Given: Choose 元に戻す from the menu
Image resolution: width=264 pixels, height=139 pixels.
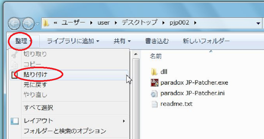Looking at the screenshot, I should 69,85.
